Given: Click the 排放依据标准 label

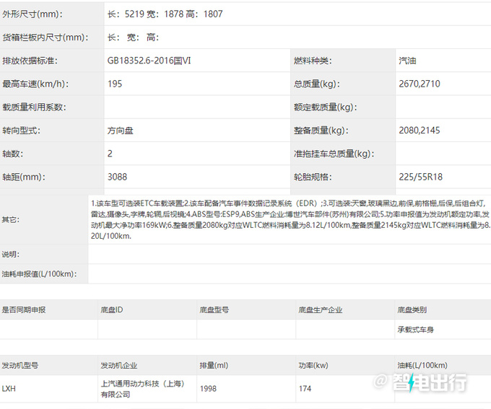Looking at the screenshot, I should (30, 61).
